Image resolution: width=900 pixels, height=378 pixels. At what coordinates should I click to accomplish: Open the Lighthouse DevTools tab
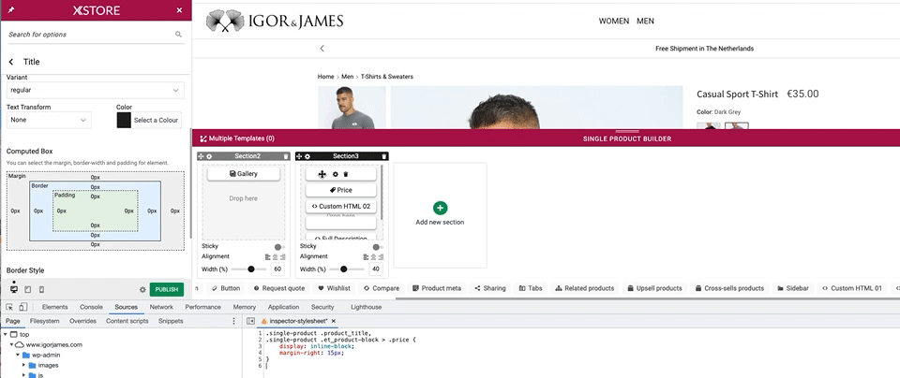(367, 307)
